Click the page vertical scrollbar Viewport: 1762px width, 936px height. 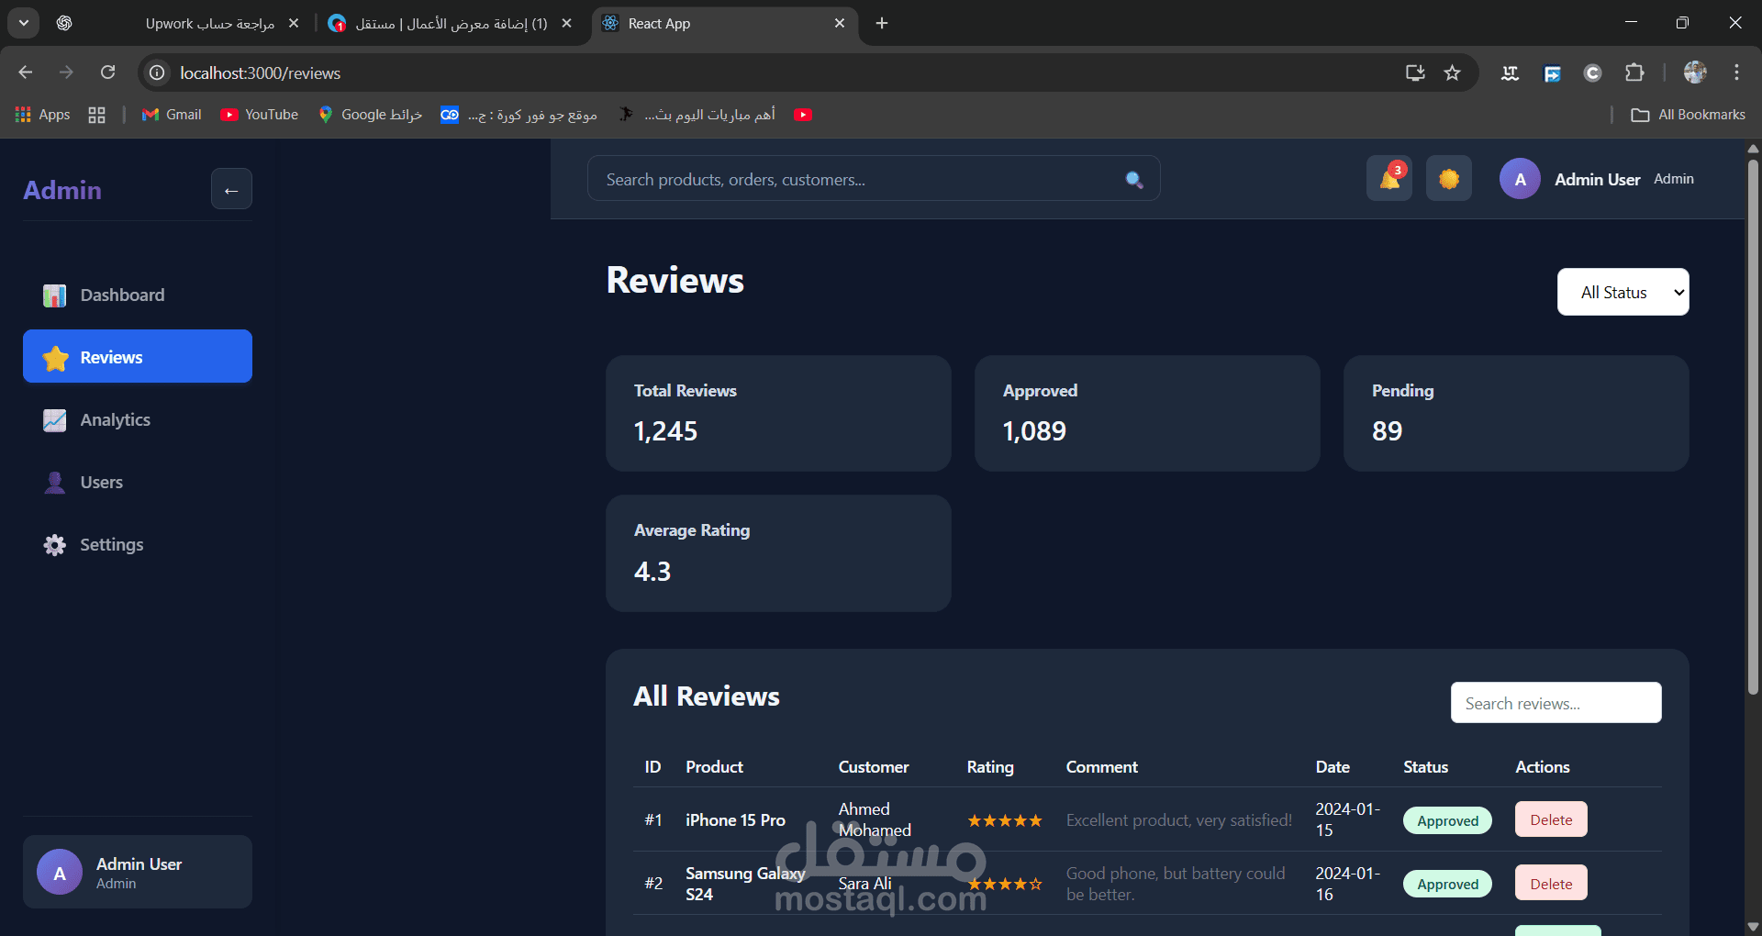[1753, 427]
